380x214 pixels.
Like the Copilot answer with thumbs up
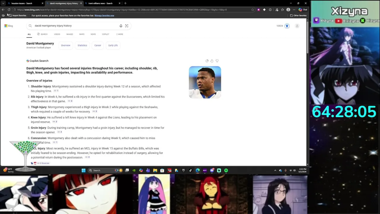[212, 61]
